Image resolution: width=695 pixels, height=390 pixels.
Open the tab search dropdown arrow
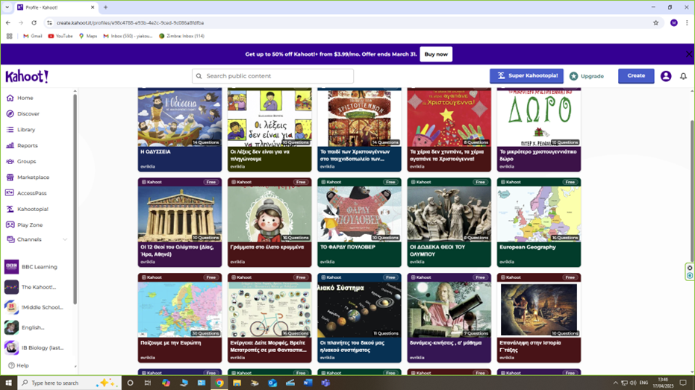click(7, 7)
